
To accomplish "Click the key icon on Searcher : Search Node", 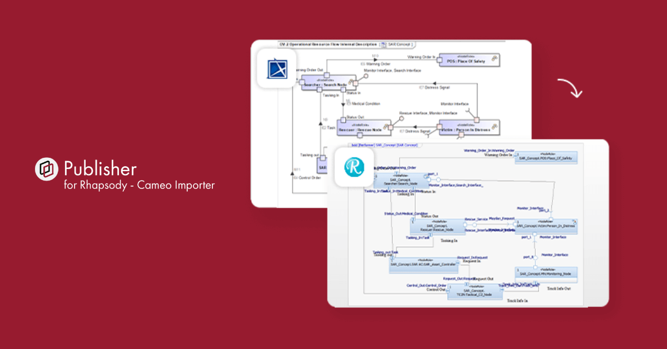I will pyautogui.click(x=351, y=81).
